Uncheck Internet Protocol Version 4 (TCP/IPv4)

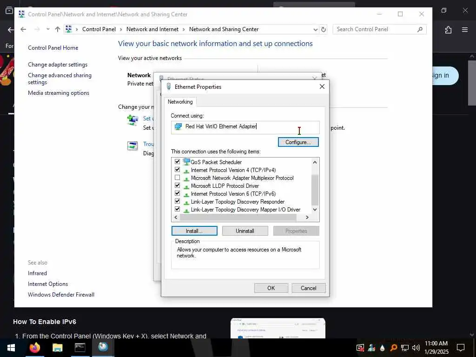click(177, 169)
